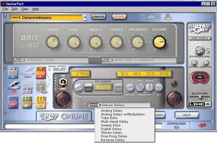
Task: Toggle the FX Tempo OFF button
Action: coord(88,87)
